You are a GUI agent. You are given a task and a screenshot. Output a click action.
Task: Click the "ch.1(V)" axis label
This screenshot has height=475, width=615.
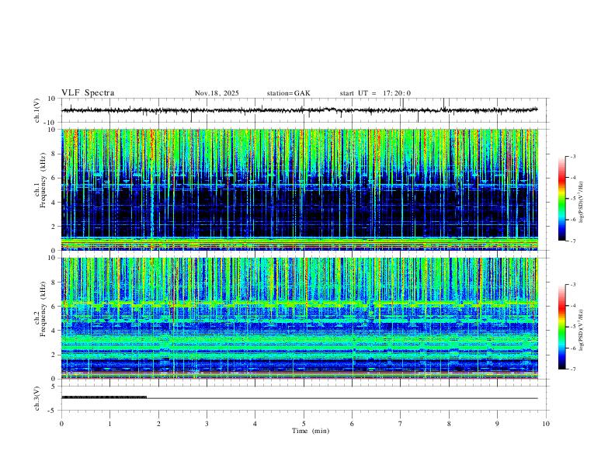pyautogui.click(x=38, y=110)
